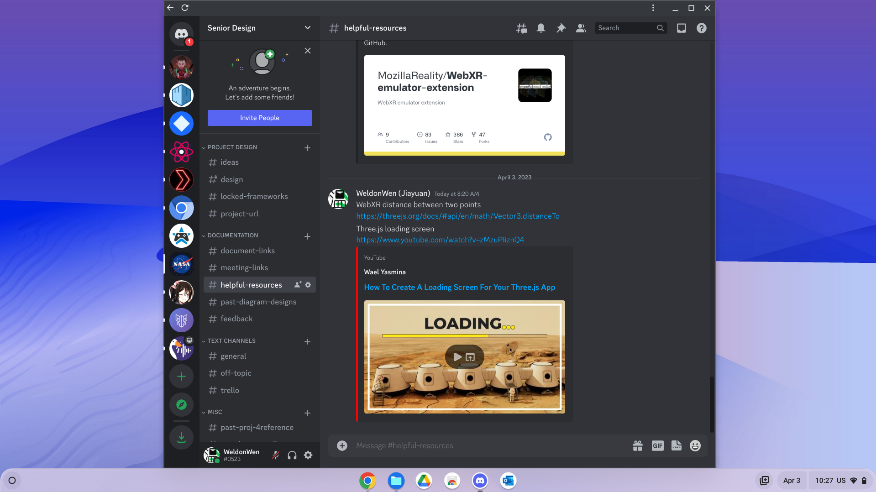Add channel to TEXT CHANNELS category
Image resolution: width=876 pixels, height=492 pixels.
pos(307,342)
